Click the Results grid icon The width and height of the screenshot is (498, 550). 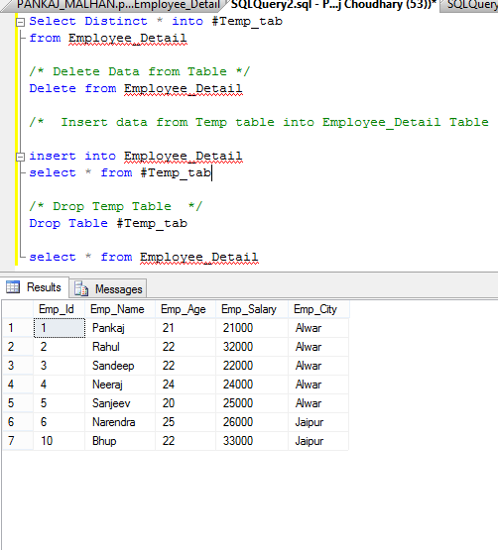click(13, 287)
